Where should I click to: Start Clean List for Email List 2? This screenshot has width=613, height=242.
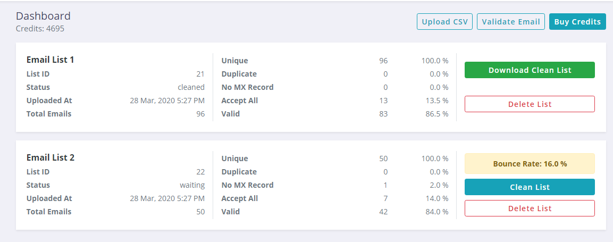coord(530,187)
